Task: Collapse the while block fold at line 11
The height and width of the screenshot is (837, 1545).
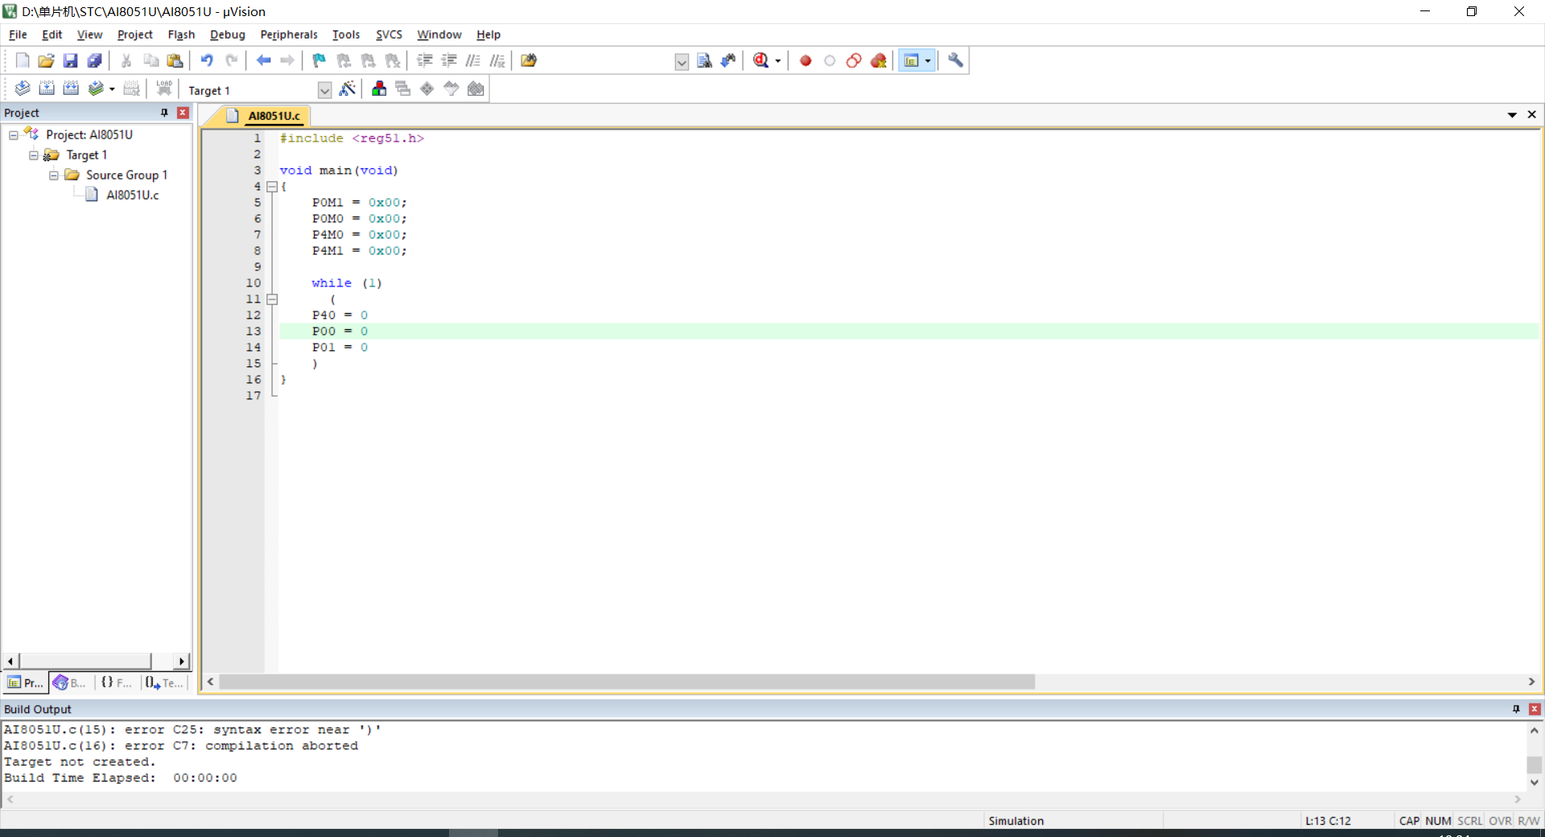Action: [x=272, y=299]
